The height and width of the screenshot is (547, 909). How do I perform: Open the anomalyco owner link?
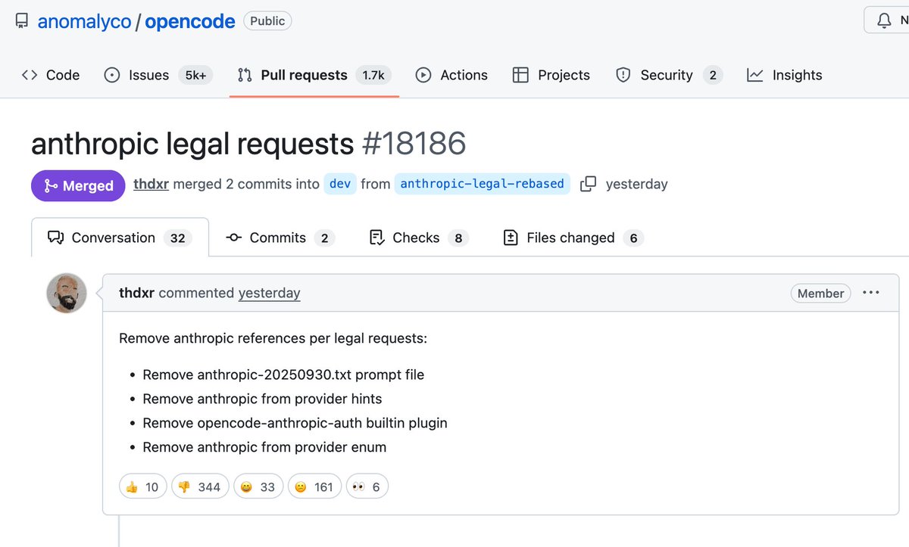coord(85,21)
